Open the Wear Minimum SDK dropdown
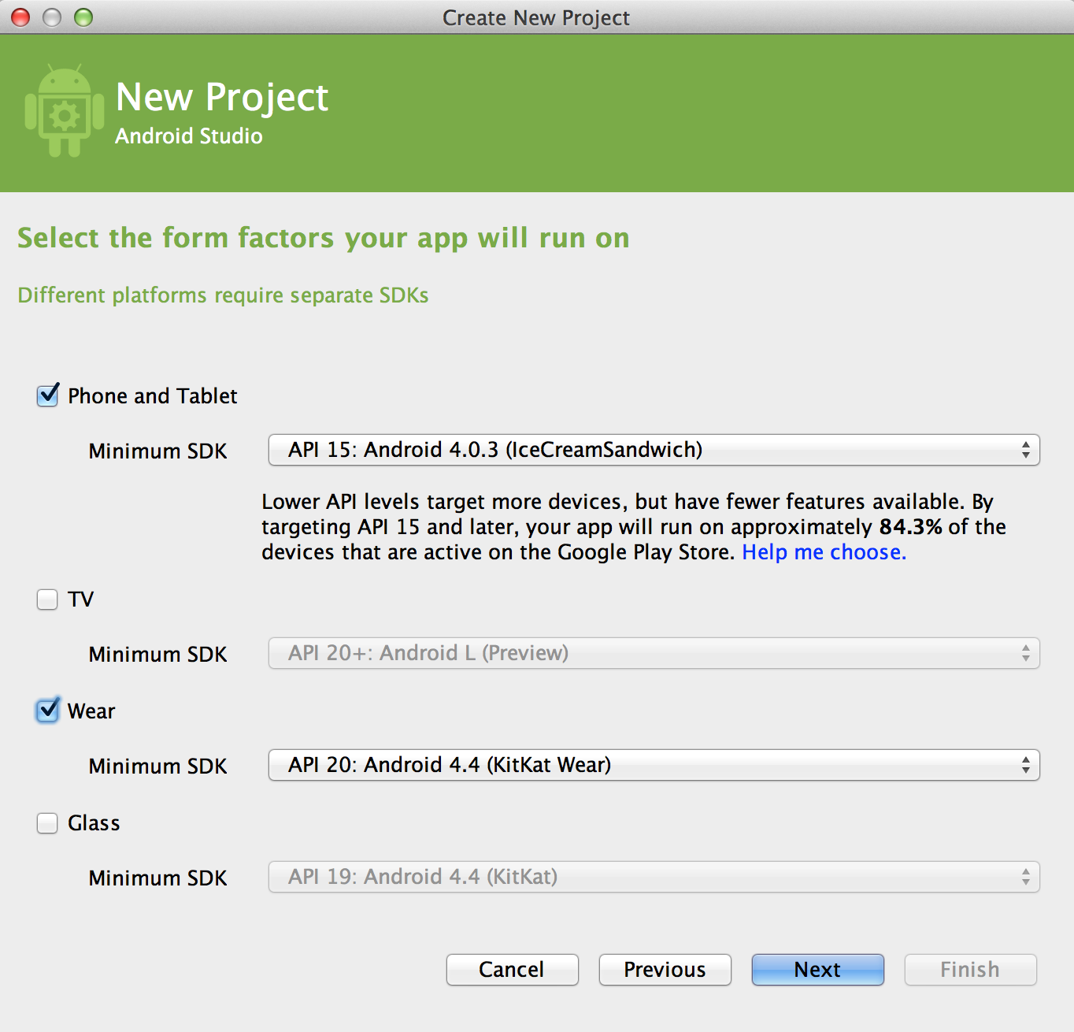This screenshot has height=1032, width=1074. pos(654,765)
